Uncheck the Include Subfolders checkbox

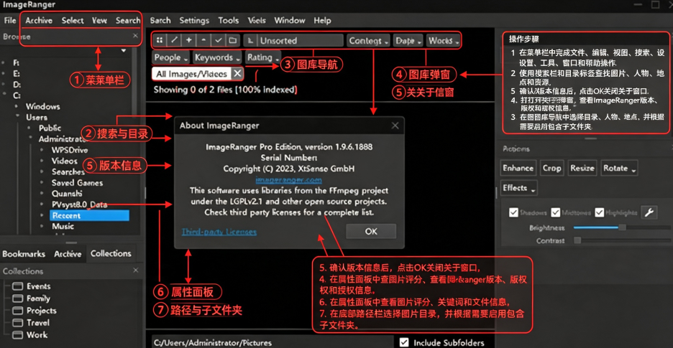pyautogui.click(x=404, y=342)
